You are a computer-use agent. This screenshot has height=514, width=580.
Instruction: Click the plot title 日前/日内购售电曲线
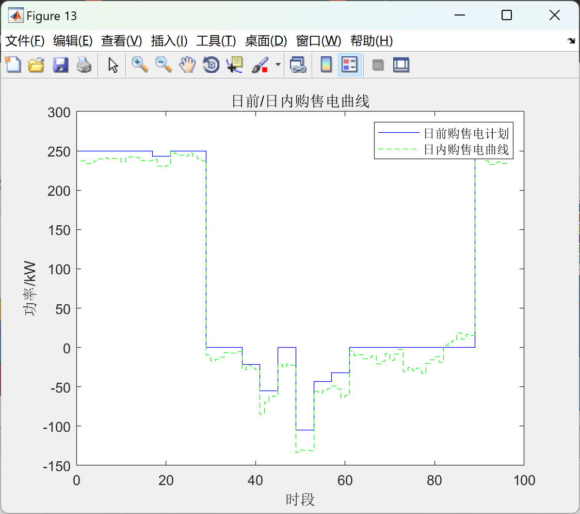click(x=300, y=101)
